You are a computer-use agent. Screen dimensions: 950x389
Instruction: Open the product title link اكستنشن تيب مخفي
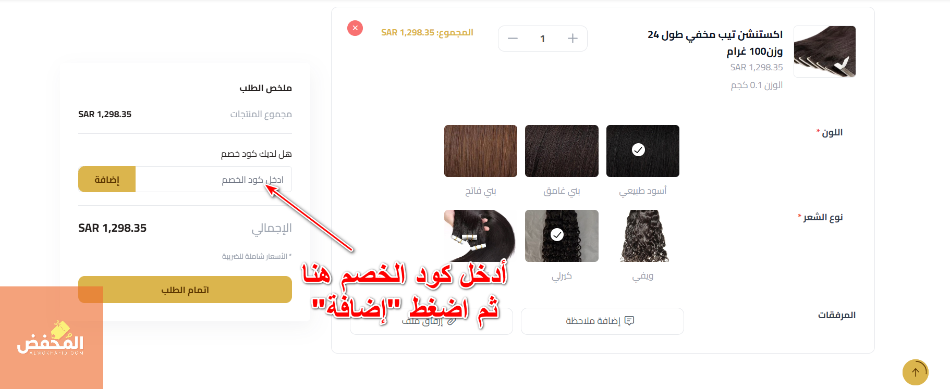tap(715, 43)
